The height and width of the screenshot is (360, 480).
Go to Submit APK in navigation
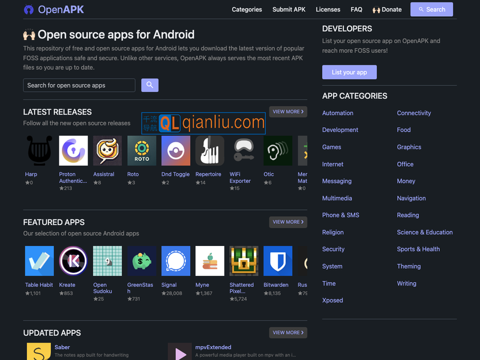[289, 10]
